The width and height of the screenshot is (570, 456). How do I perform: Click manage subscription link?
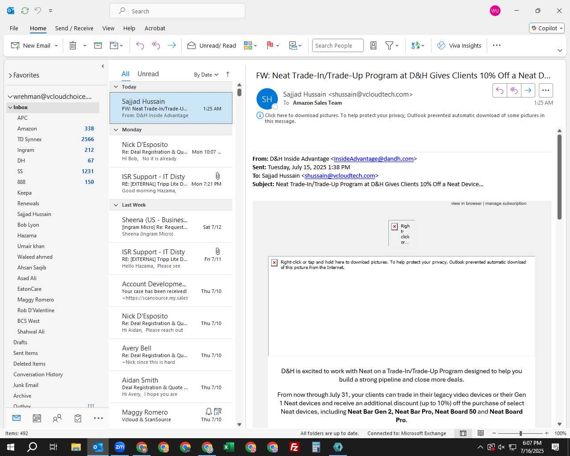(506, 204)
